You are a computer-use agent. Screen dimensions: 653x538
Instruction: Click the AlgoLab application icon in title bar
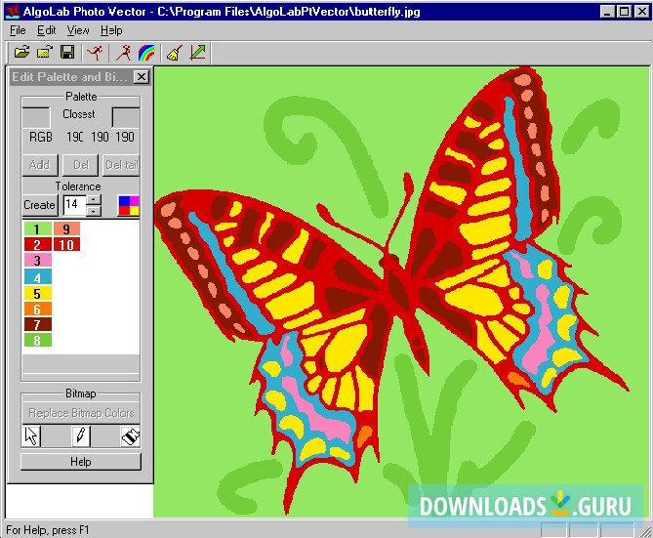click(x=12, y=12)
